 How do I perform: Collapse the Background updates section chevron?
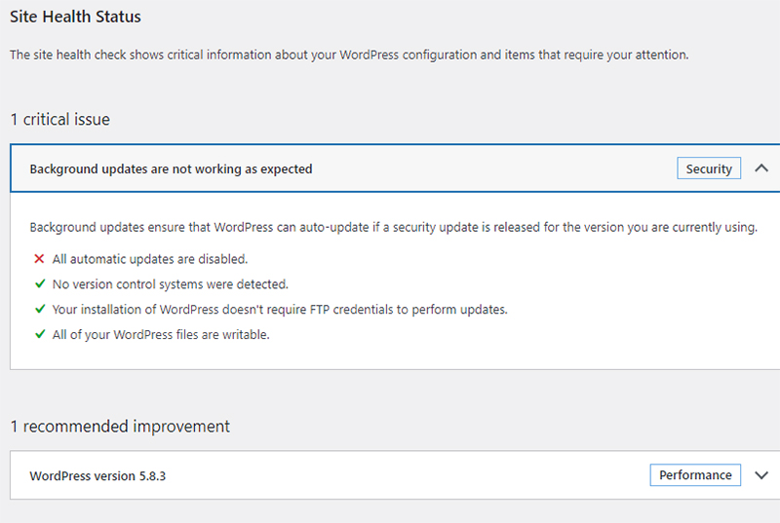pyautogui.click(x=761, y=168)
